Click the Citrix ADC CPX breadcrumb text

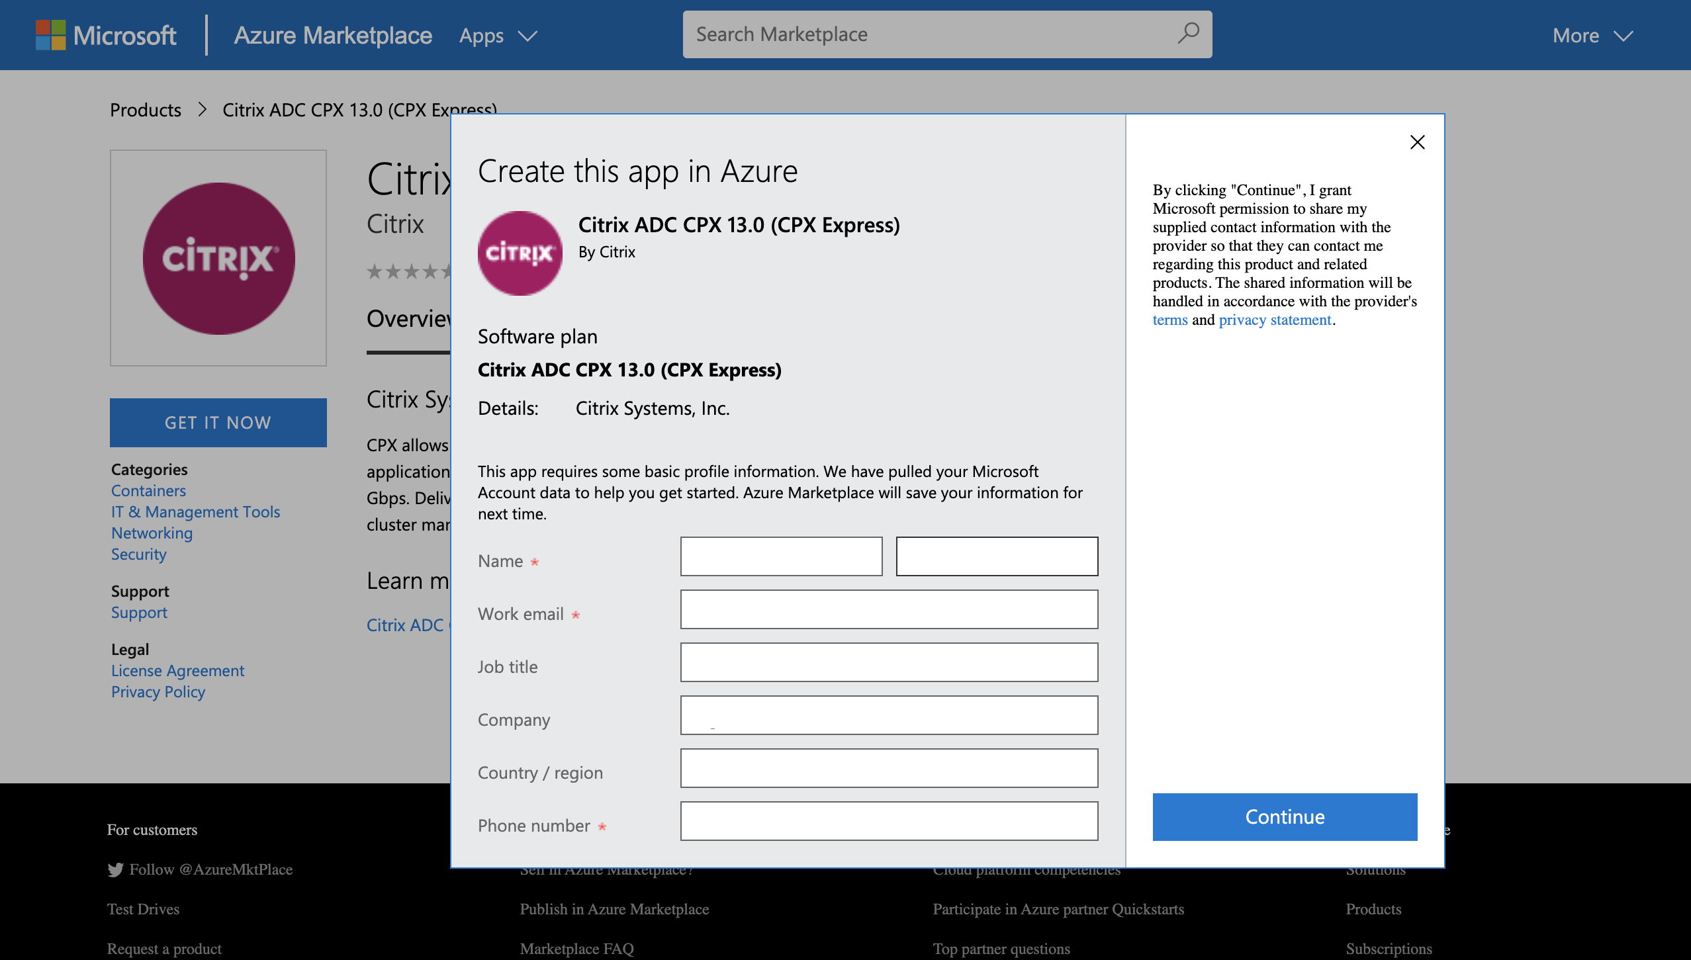point(359,110)
